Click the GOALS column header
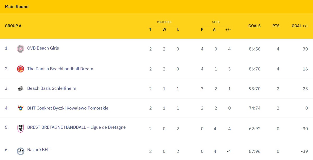313x160 pixels. click(254, 26)
